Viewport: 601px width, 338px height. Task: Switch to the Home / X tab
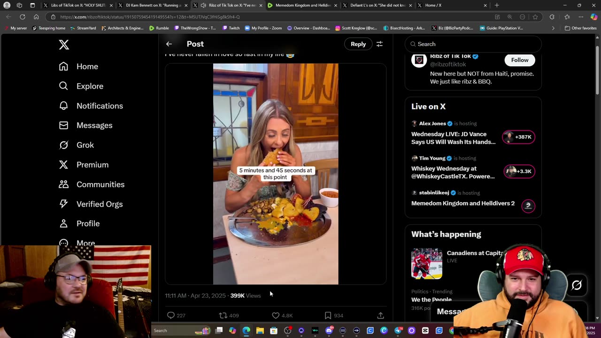click(x=452, y=5)
